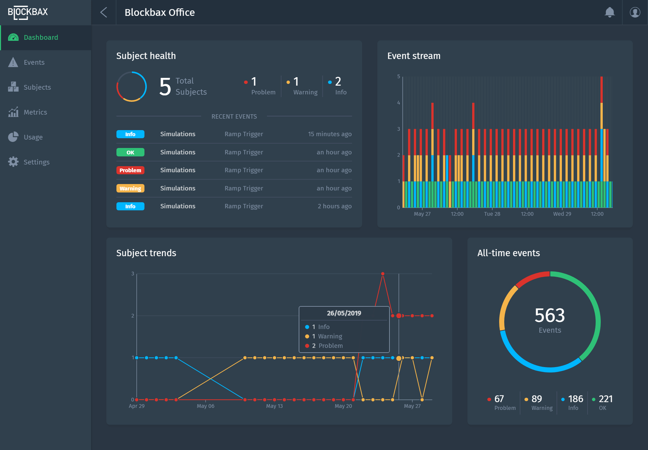The image size is (648, 450).
Task: Select the Events menu entry
Action: (x=34, y=62)
